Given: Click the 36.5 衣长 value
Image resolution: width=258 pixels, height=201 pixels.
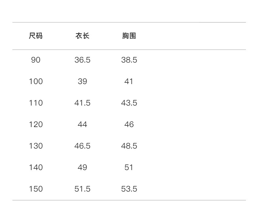Looking at the screenshot, I should [x=82, y=60].
